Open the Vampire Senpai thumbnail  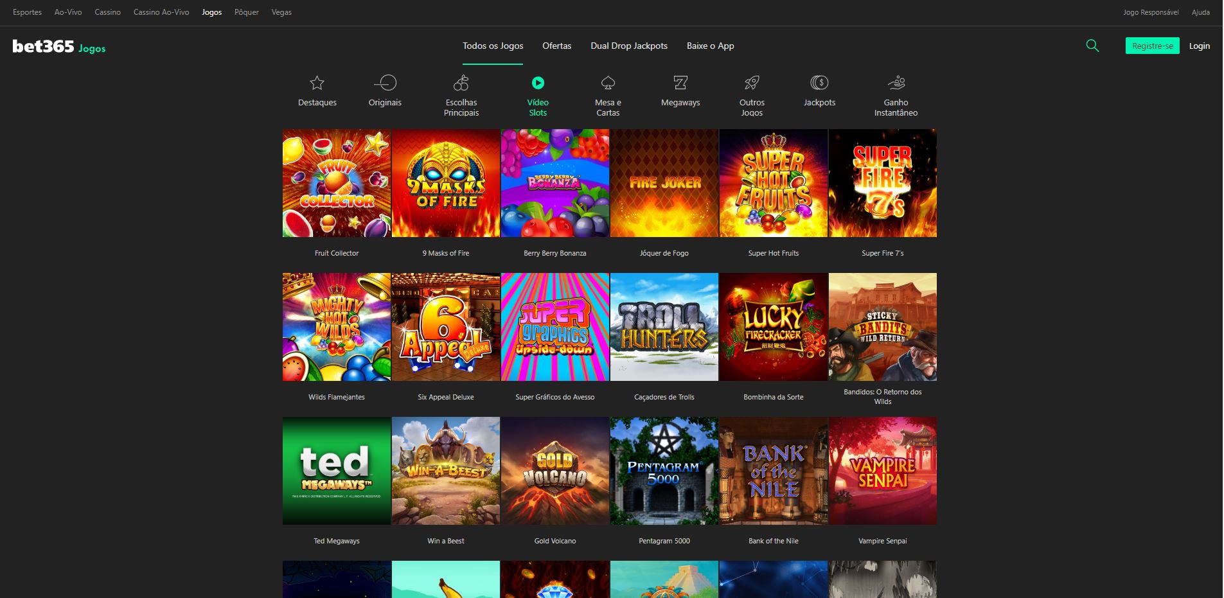[x=883, y=471]
